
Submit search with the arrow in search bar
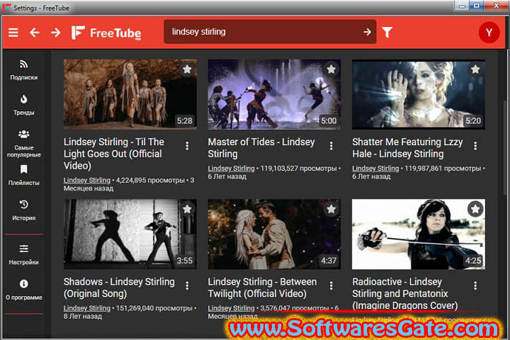367,32
